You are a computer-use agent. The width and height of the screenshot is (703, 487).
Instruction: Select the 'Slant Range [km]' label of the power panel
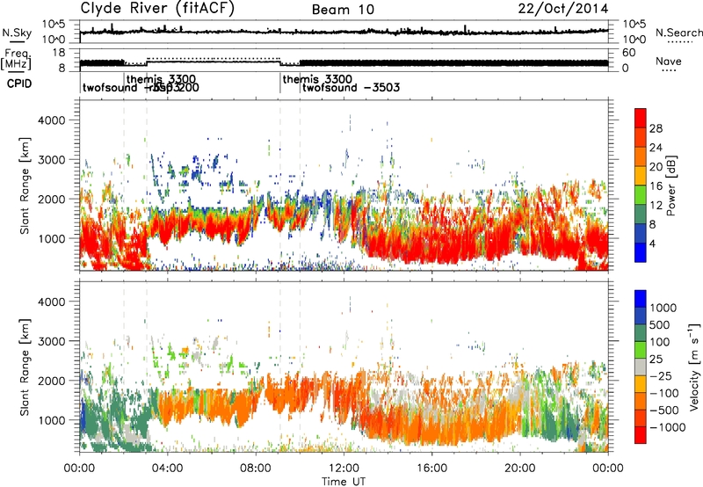point(25,185)
